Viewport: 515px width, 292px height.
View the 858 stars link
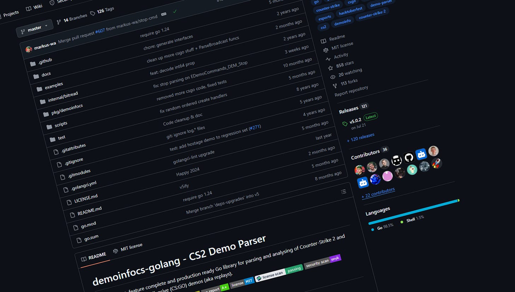(340, 66)
